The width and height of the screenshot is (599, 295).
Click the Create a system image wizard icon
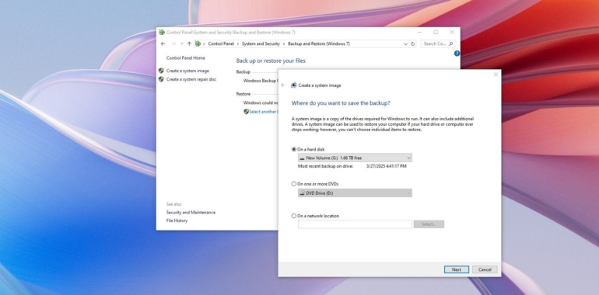tap(294, 85)
